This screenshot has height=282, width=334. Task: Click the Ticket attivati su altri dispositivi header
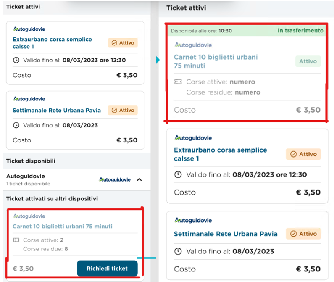point(52,199)
